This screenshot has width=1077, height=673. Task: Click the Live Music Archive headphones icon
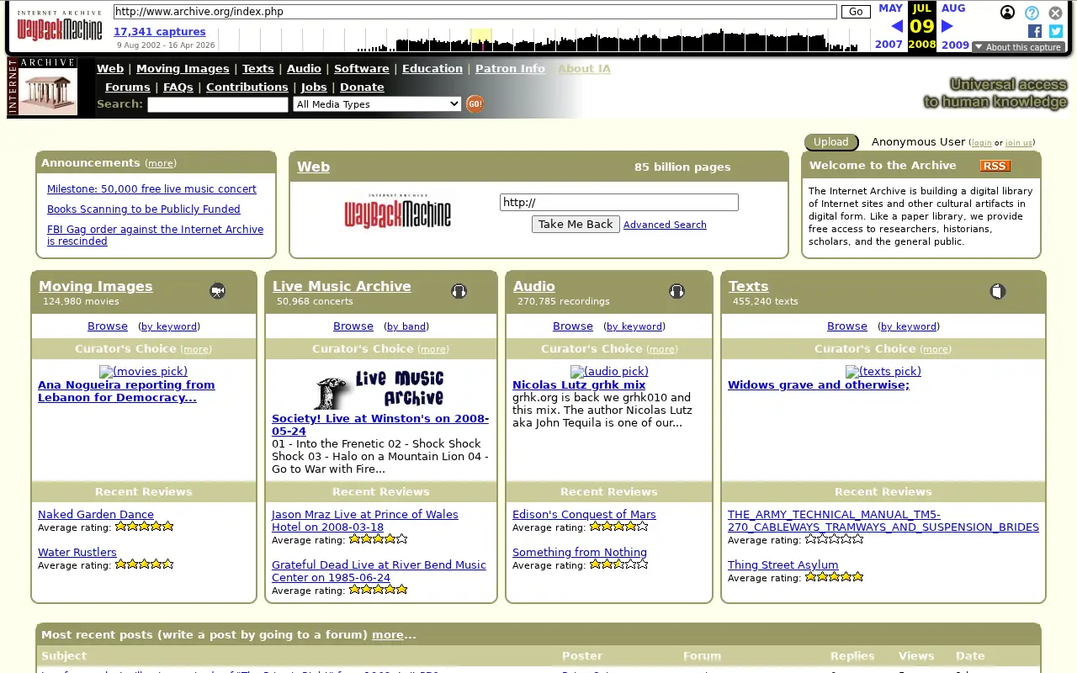point(459,291)
